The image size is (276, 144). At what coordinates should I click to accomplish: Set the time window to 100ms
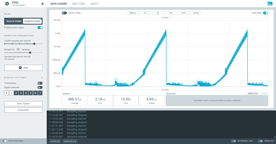click(132, 13)
